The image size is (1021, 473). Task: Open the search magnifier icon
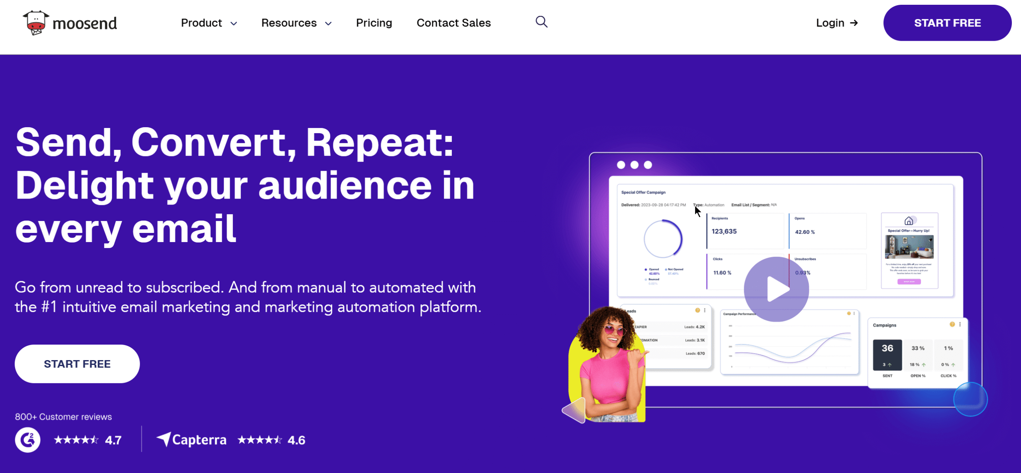pos(541,22)
